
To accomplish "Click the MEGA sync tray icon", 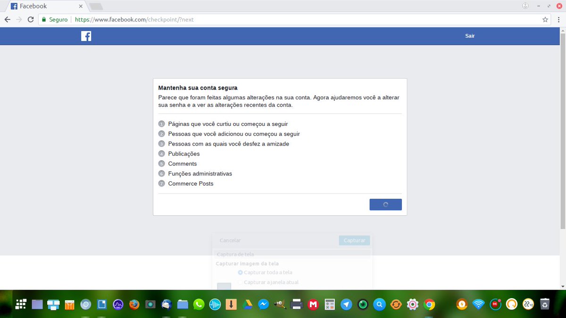I will [x=495, y=304].
